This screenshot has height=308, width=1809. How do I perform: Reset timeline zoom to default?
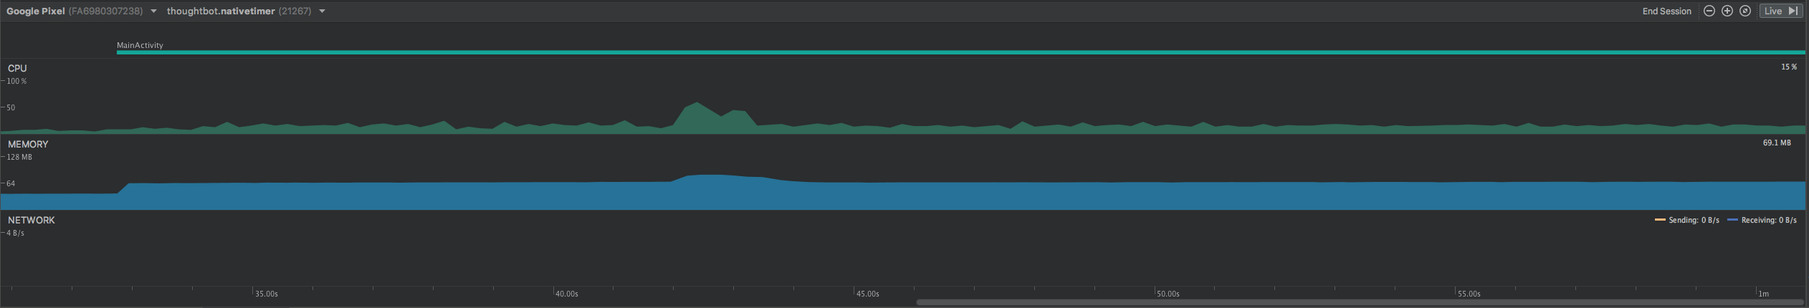[1745, 11]
